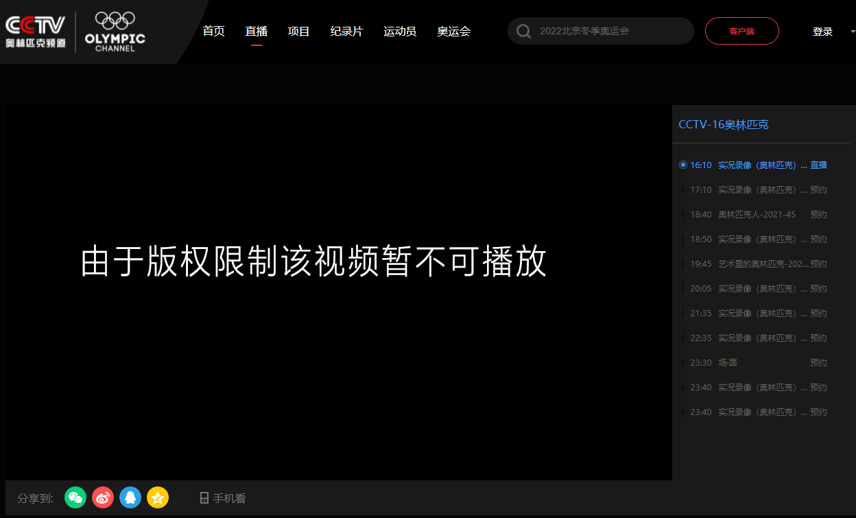
Task: Share to Qzone via yellow star icon
Action: click(158, 497)
